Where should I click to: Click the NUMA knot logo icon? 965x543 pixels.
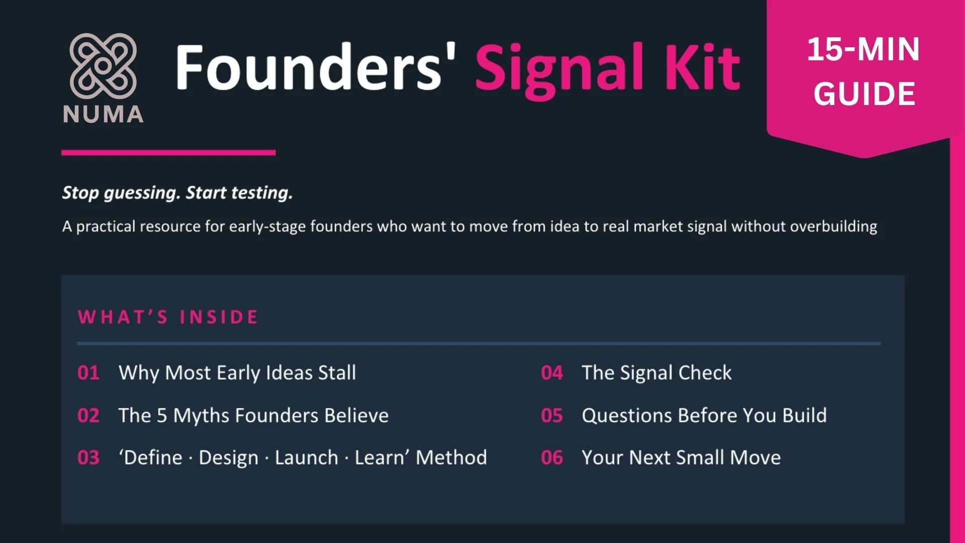(103, 66)
